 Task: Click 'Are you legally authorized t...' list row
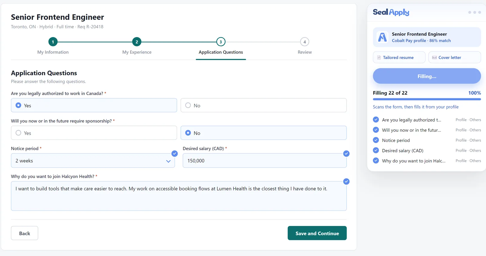point(427,120)
